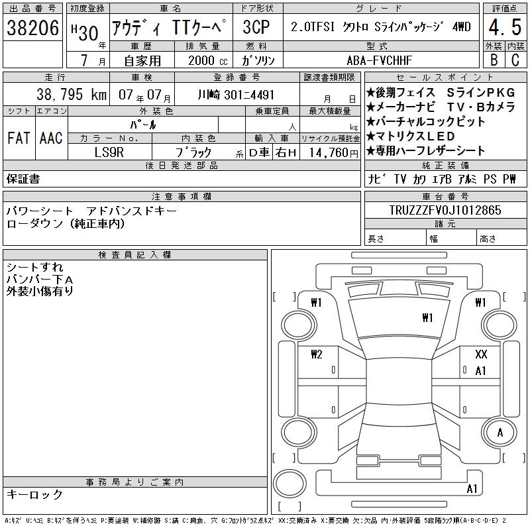Click the W1 marker on the windshield area
The image size is (530, 530).
[x=427, y=317]
